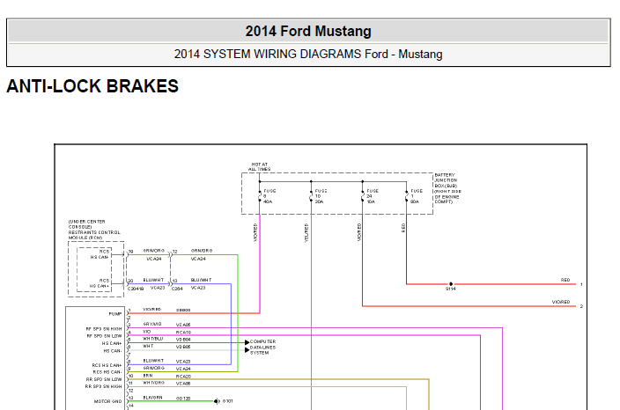Click the VIO/RED label near output 2
The image size is (620, 410).
point(561,302)
